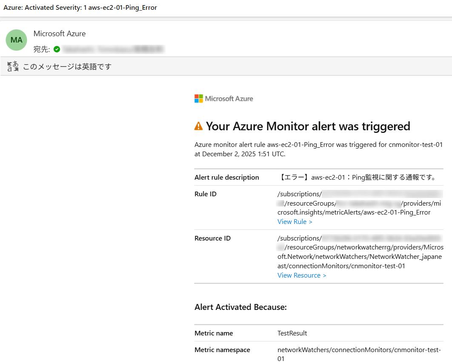Viewport: 452px width, 364px height.
Task: Click the email subject line at top
Action: 80,8
